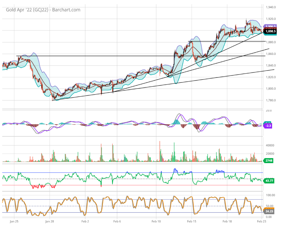Pick the Feb 6 date on time axis
The image size is (282, 227).
coord(117,221)
